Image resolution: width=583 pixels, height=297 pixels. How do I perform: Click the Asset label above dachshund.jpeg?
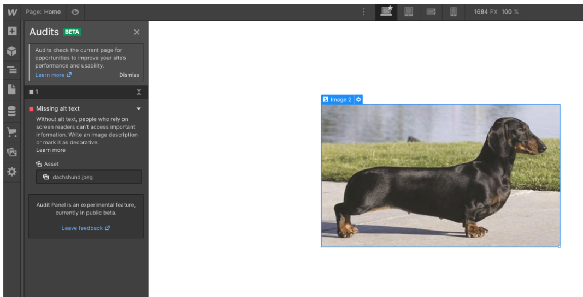point(51,164)
